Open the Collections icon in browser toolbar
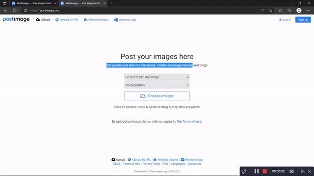The image size is (314, 176). (289, 10)
